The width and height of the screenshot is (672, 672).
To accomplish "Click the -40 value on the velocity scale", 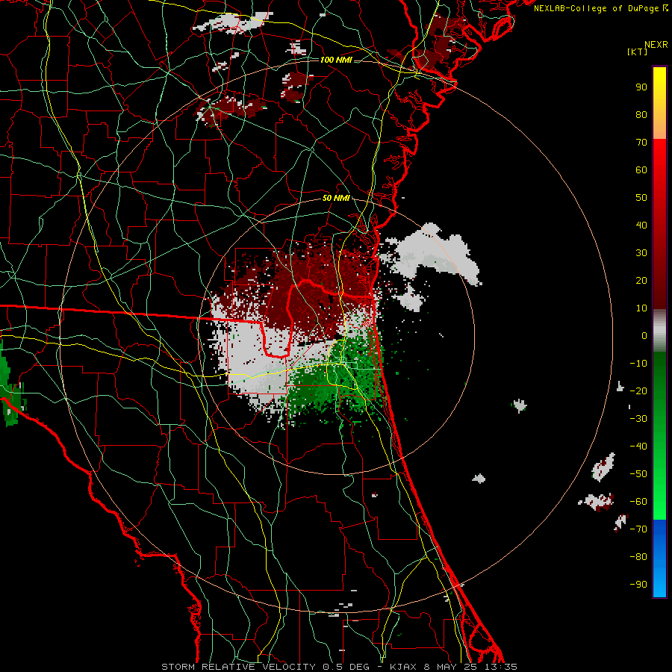I will (x=638, y=447).
